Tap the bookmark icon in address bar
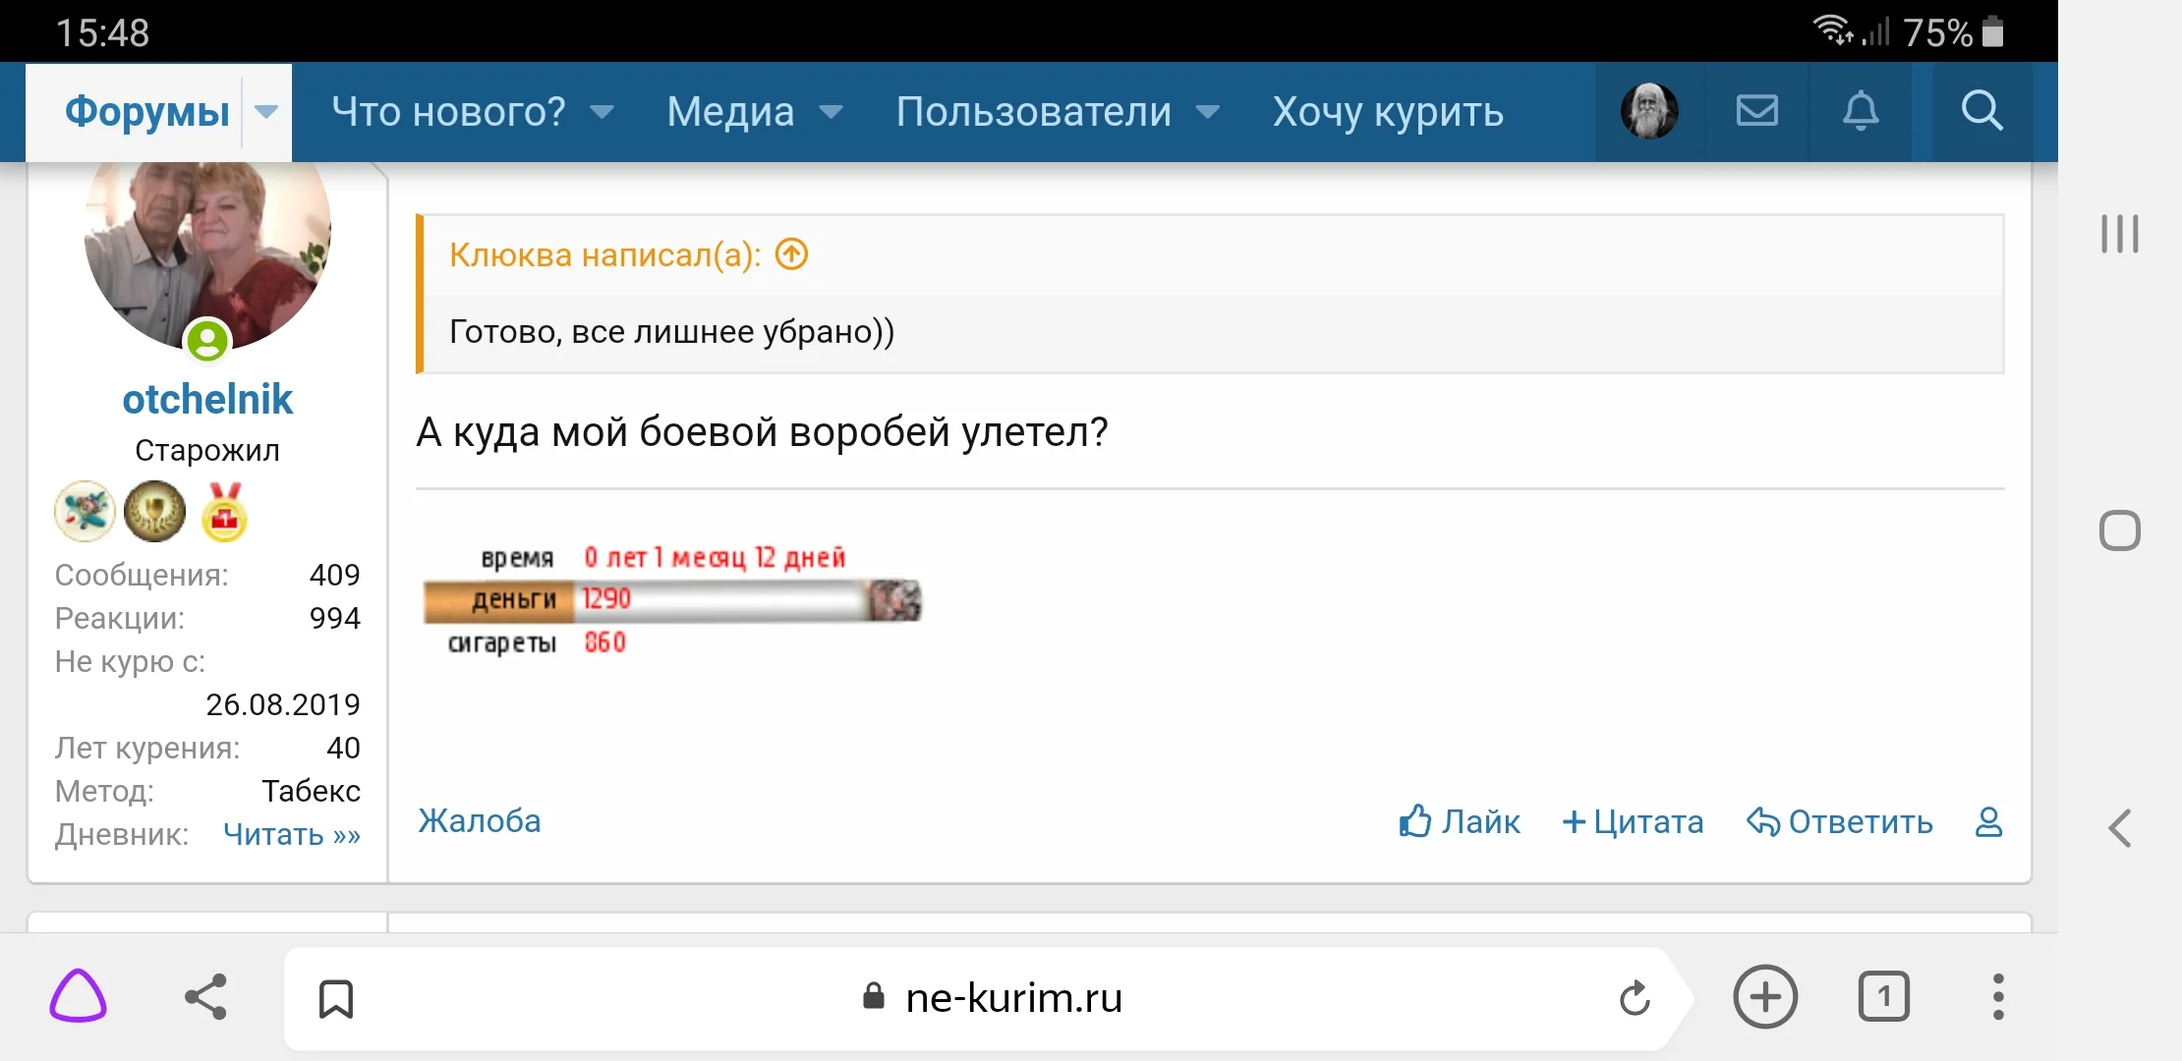2182x1061 pixels. [334, 999]
